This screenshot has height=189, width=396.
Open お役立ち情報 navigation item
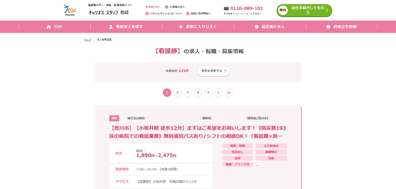(341, 27)
